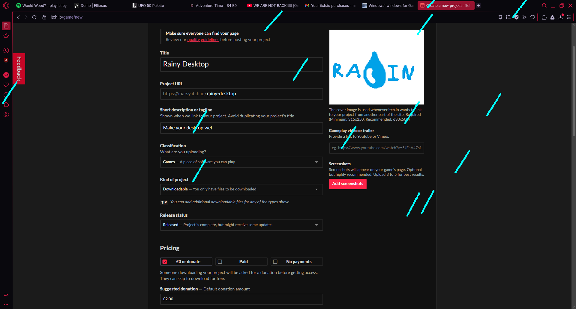This screenshot has width=576, height=309.
Task: Open Easy Setup sliders icon
Action: [x=568, y=17]
